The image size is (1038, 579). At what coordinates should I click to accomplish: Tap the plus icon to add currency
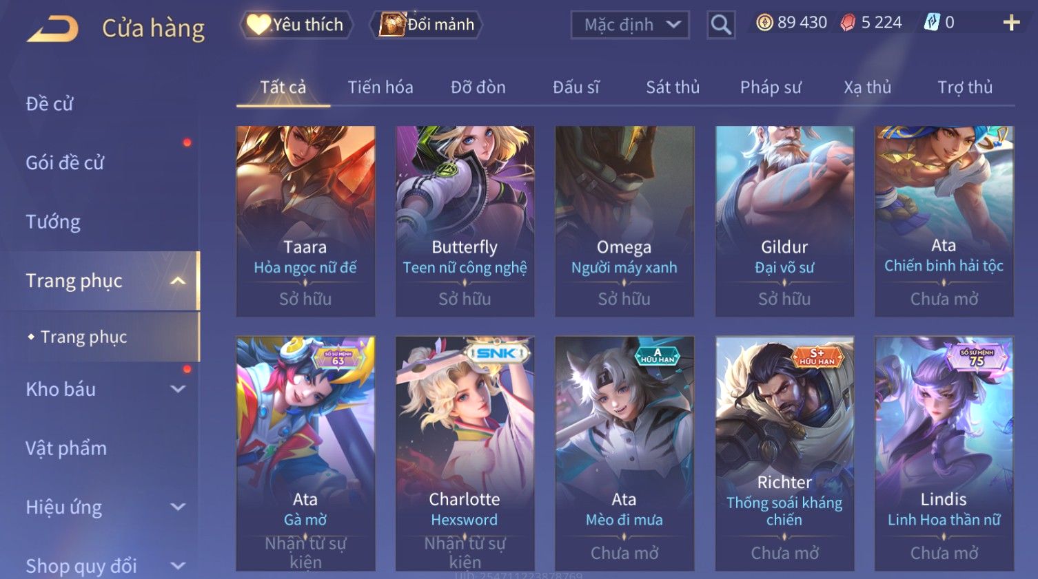point(1011,23)
